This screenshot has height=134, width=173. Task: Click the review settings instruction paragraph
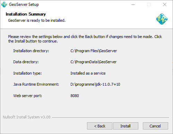pyautogui.click(x=85, y=39)
